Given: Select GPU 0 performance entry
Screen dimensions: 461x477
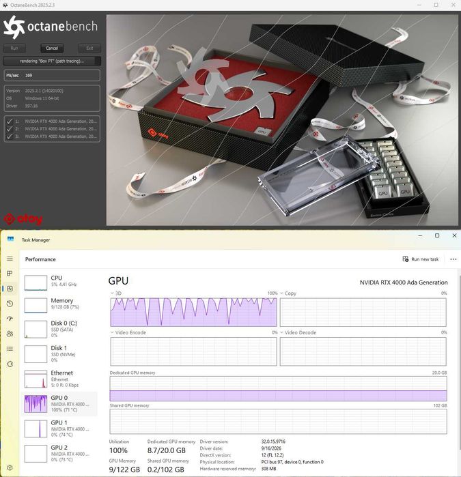Looking at the screenshot, I should (59, 404).
